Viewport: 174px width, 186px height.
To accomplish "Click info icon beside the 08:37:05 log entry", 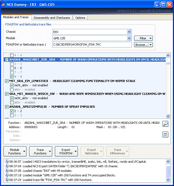I will 7,170.
